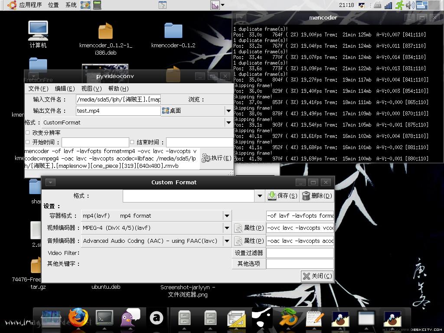Click the 输出文件名 field containing test.mp4
This screenshot has height=333, width=444.
118,111
